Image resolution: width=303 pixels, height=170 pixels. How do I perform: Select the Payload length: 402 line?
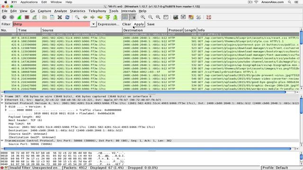[25, 117]
